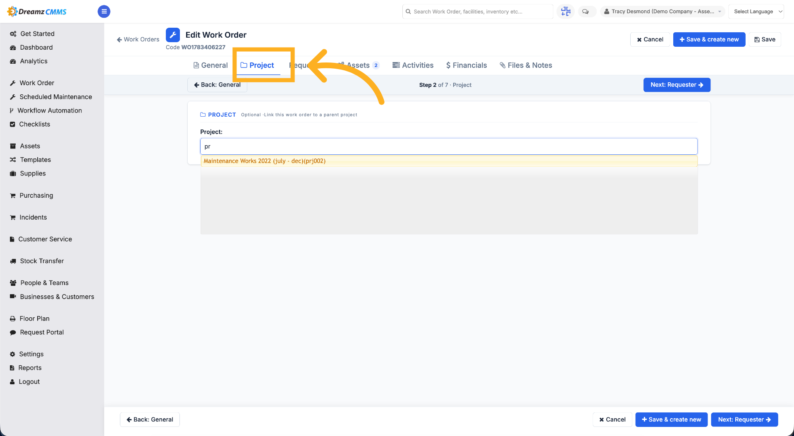Click the bottom Cancel button

pos(612,419)
